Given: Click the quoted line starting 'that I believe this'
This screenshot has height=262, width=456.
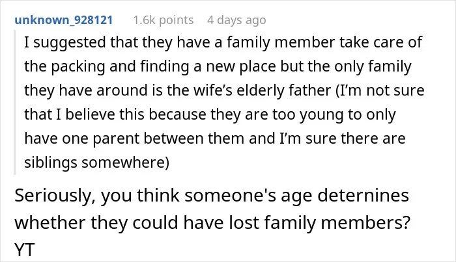Looking at the screenshot, I should (210, 114).
